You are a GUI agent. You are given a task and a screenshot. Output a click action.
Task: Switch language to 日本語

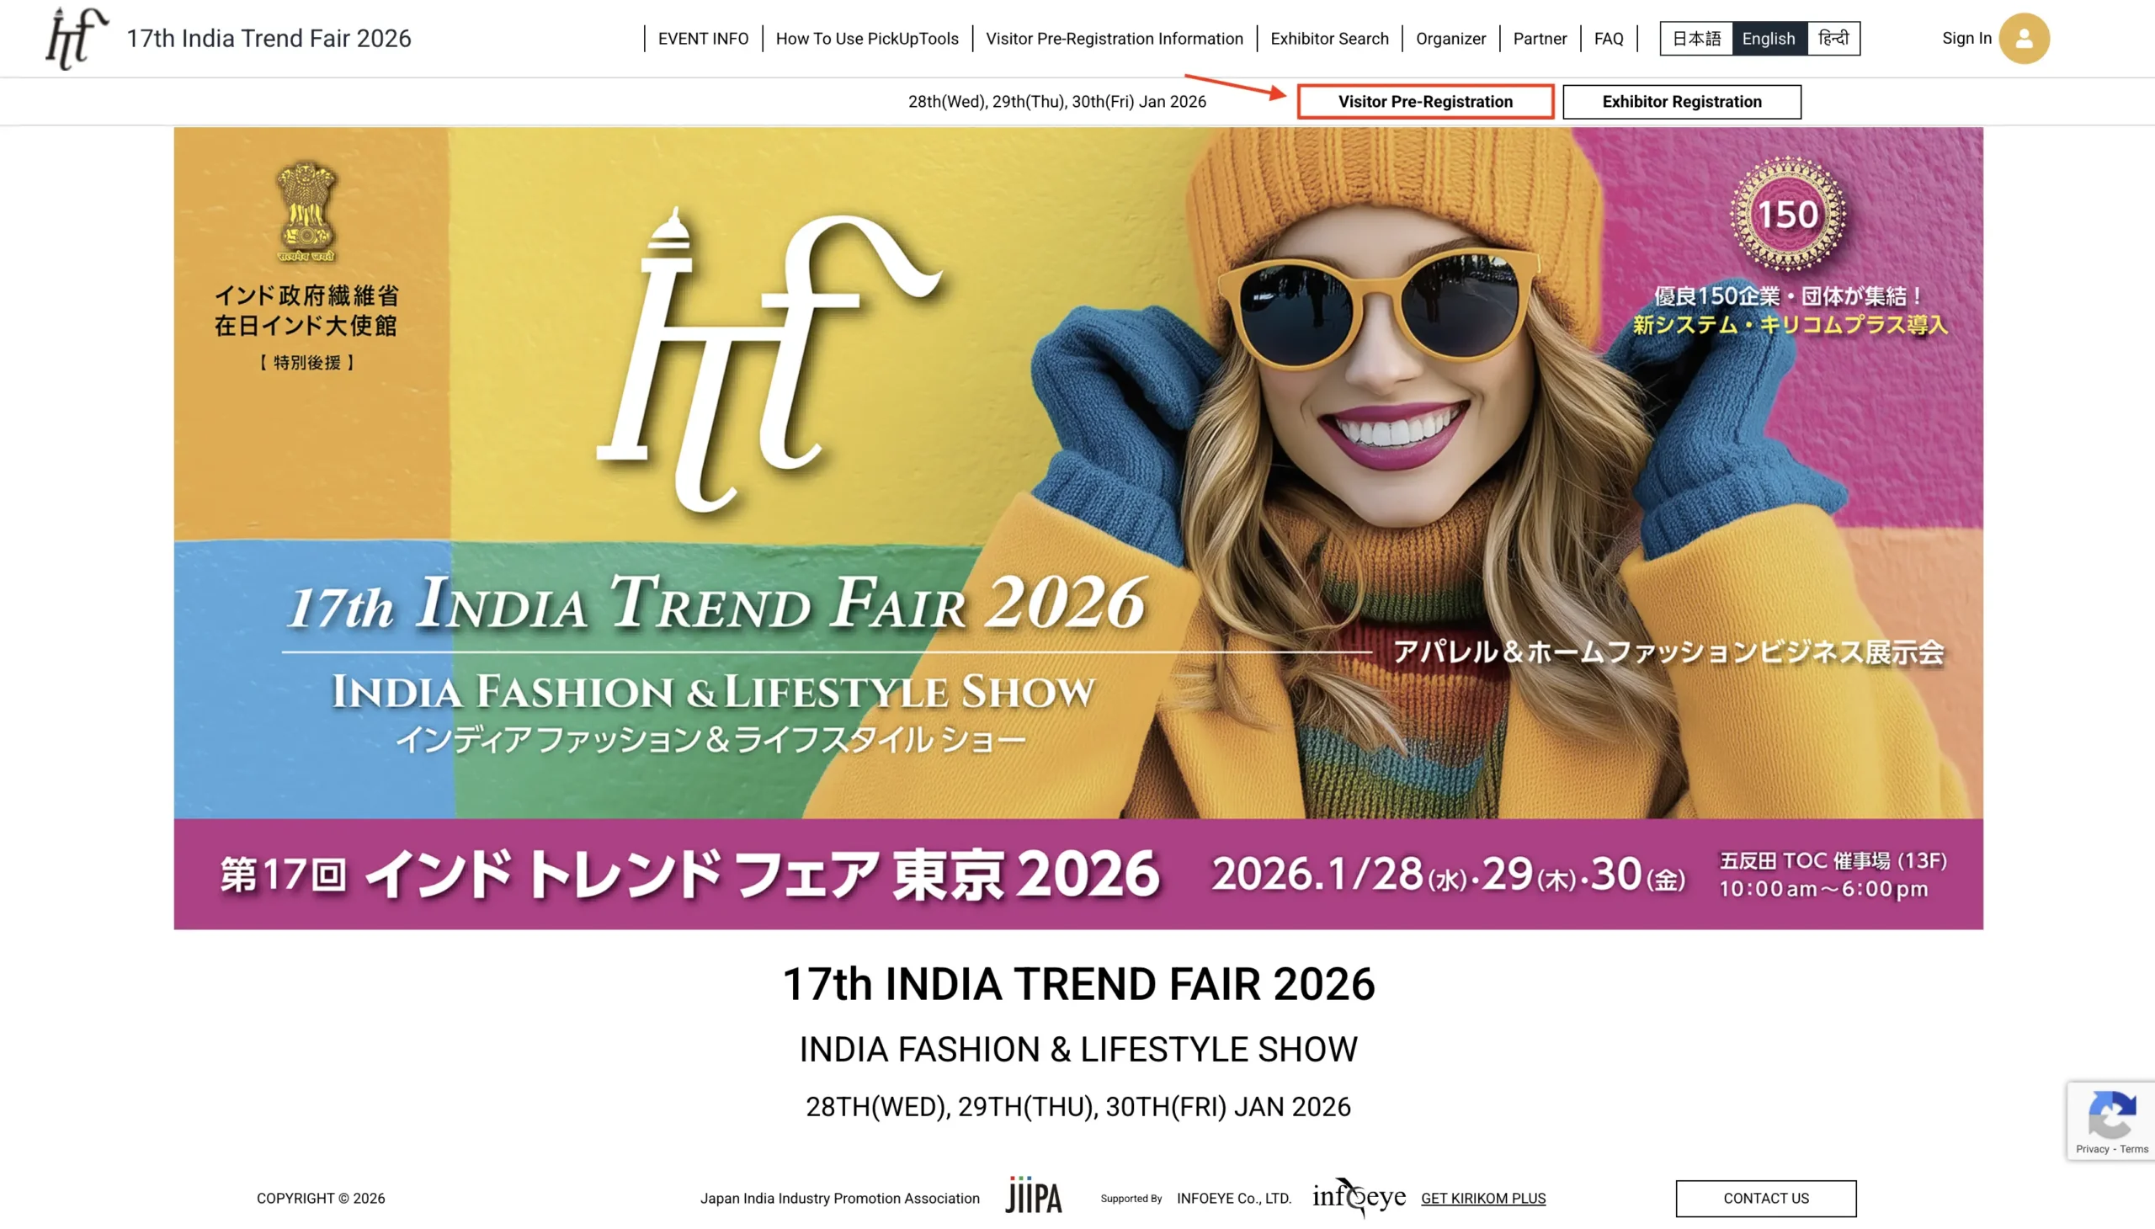[x=1696, y=38]
